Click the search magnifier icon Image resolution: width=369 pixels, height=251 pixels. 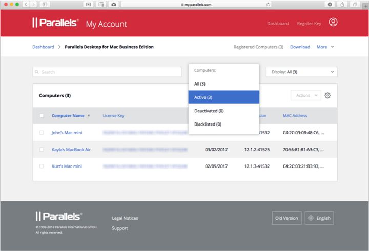pyautogui.click(x=37, y=72)
